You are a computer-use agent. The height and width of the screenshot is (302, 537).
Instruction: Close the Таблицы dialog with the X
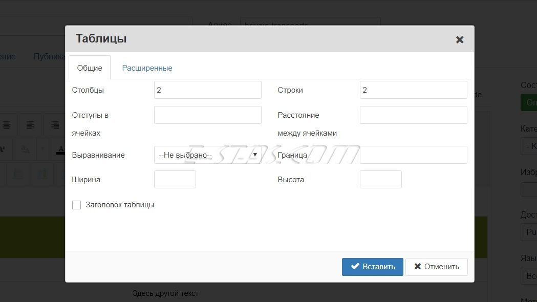(460, 40)
